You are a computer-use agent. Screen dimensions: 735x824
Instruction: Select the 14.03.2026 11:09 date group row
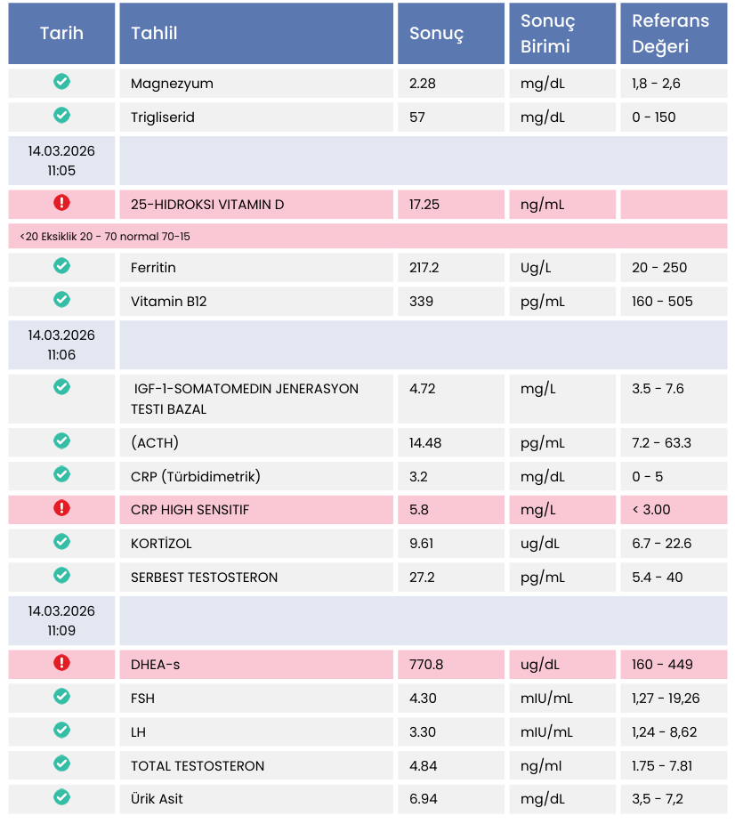61,621
